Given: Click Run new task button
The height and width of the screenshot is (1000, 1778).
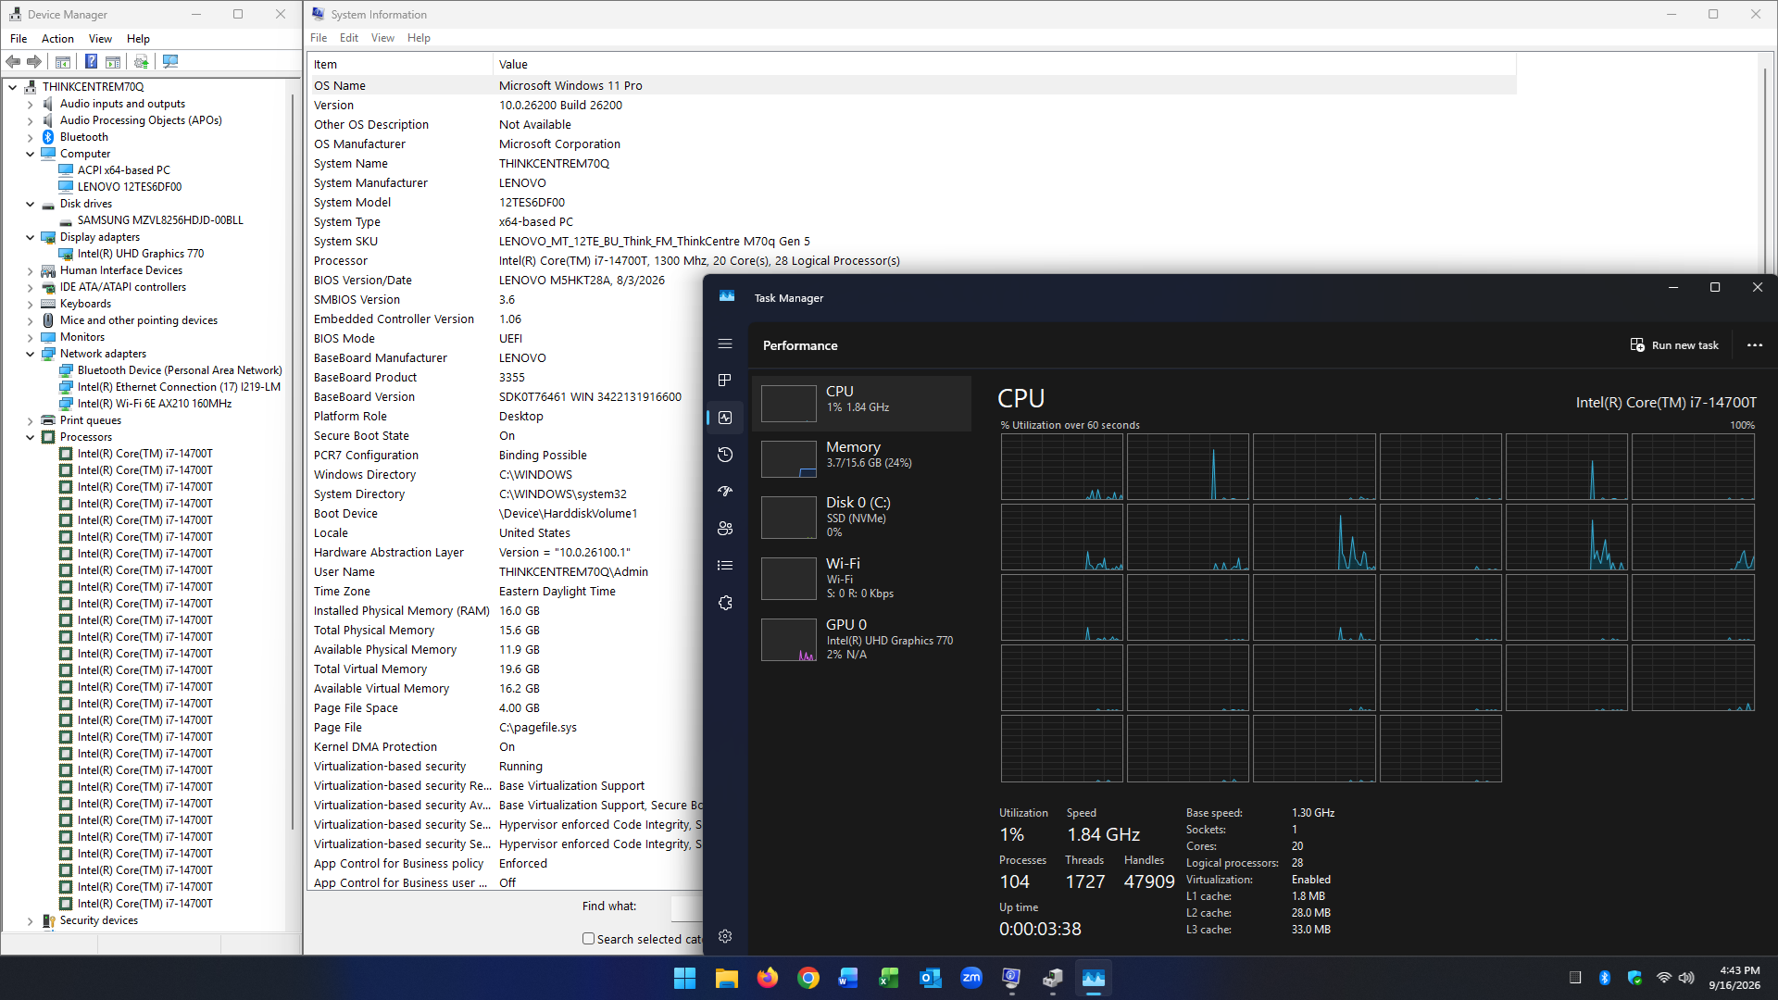Looking at the screenshot, I should [x=1674, y=345].
